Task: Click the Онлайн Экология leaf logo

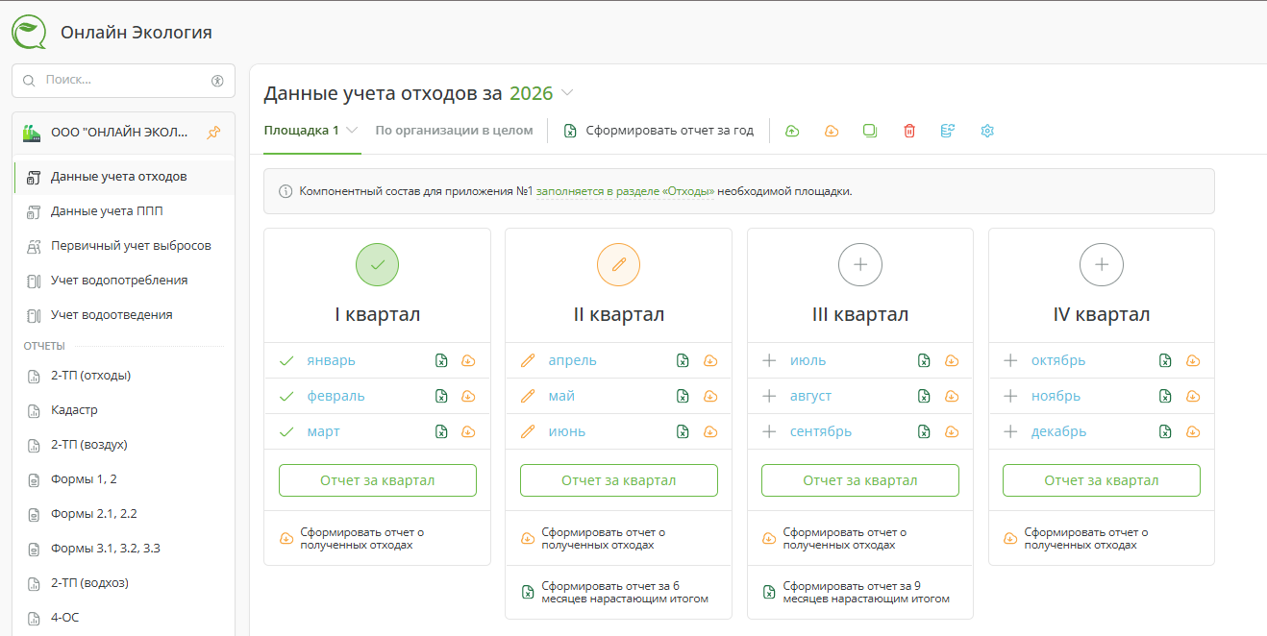Action: click(x=29, y=32)
